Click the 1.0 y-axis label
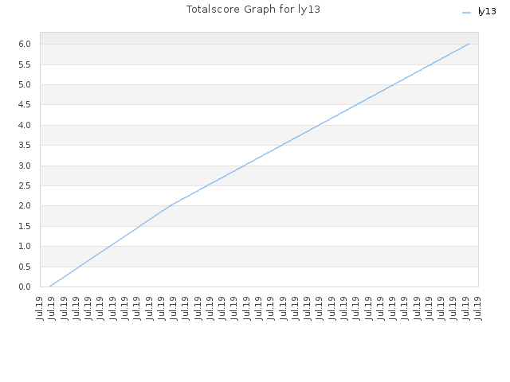The width and height of the screenshot is (510, 382). click(x=25, y=246)
